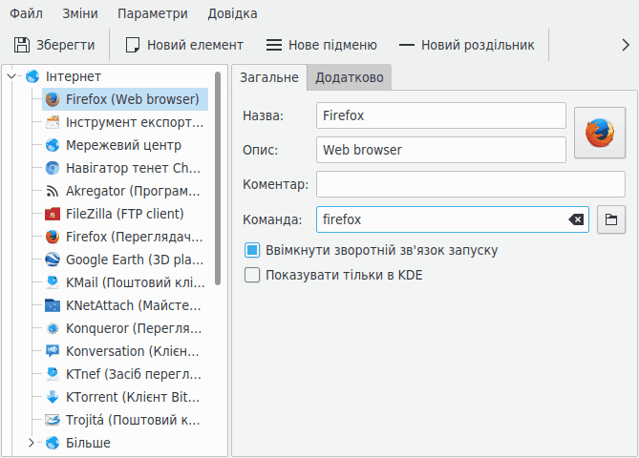The height and width of the screenshot is (458, 639).
Task: Open file browser for command field
Action: click(610, 219)
